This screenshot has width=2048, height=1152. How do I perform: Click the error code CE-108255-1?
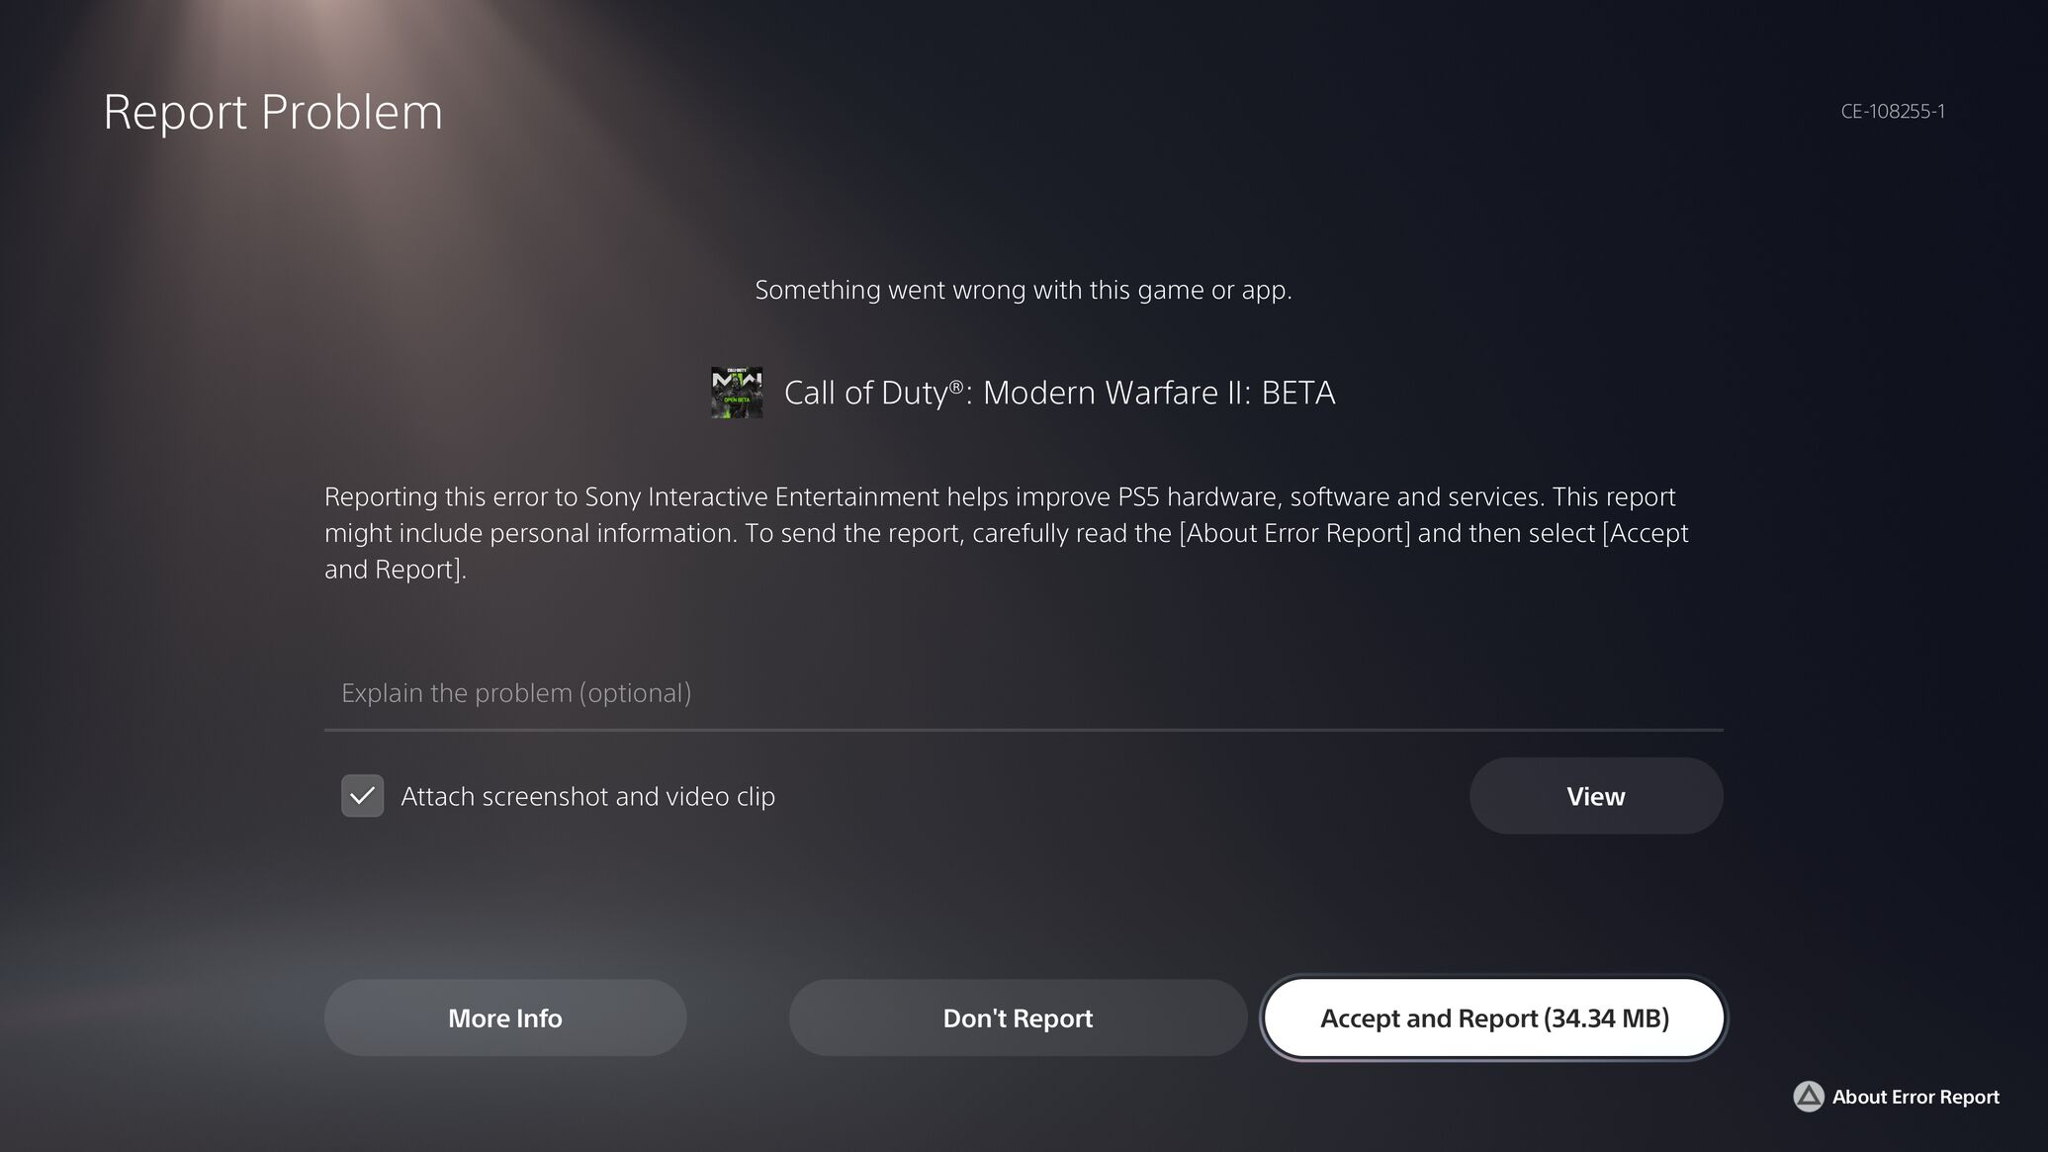[x=1893, y=112]
